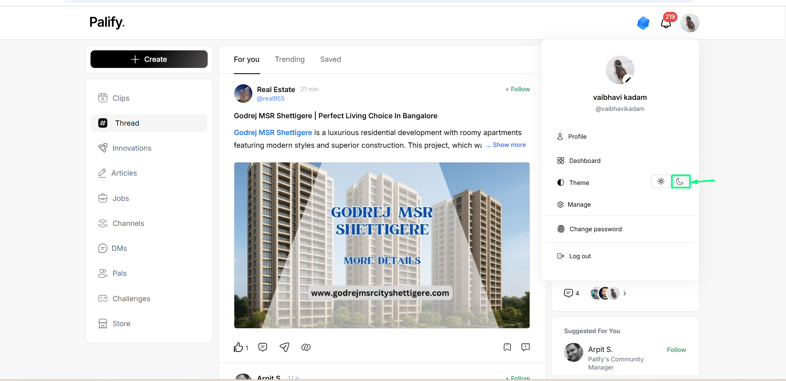
Task: Click the Palify logo
Action: click(x=107, y=22)
